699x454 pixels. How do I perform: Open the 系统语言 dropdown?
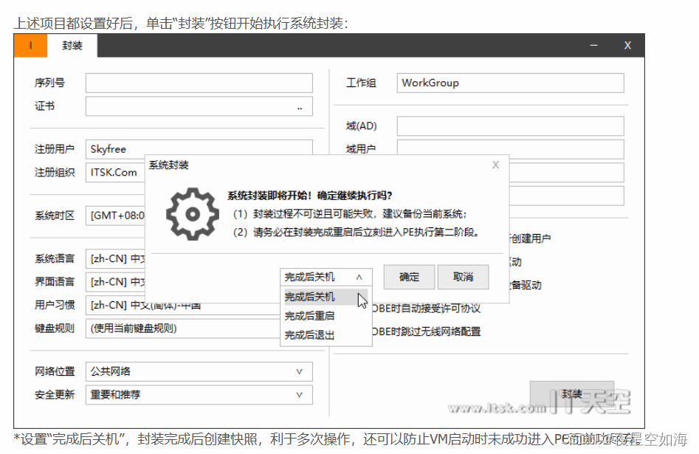click(x=116, y=258)
